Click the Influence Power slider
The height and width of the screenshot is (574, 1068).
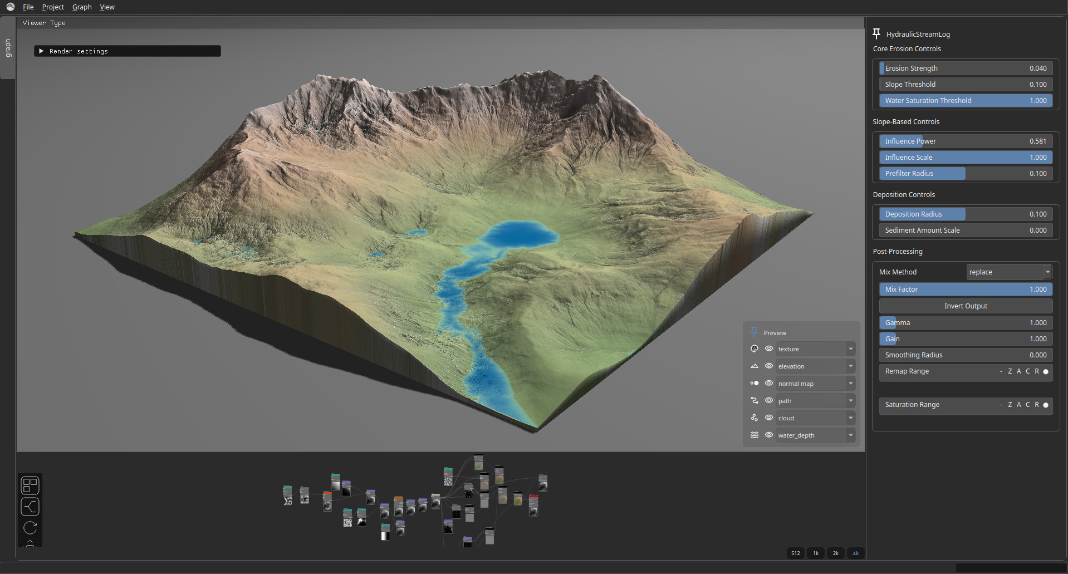(966, 141)
